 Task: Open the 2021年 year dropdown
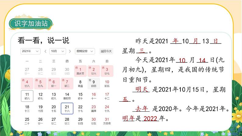[x=30, y=51]
